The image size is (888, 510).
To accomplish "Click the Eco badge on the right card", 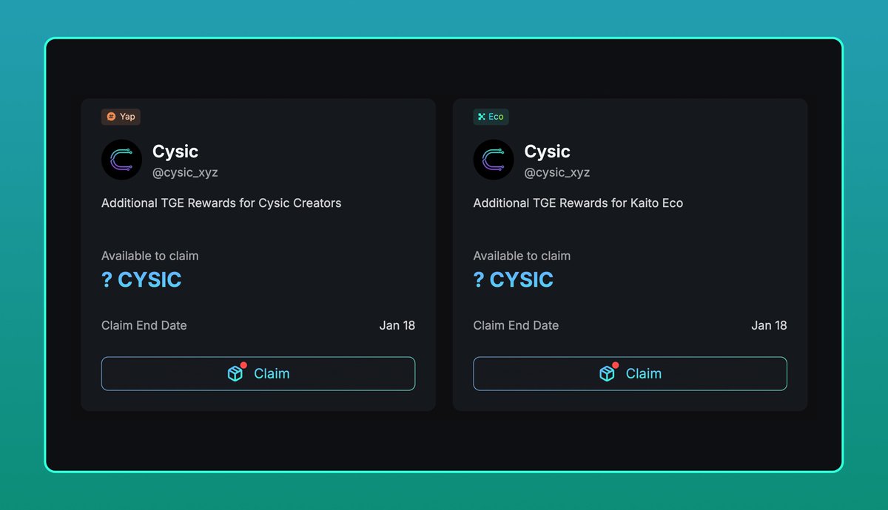I will pyautogui.click(x=491, y=117).
